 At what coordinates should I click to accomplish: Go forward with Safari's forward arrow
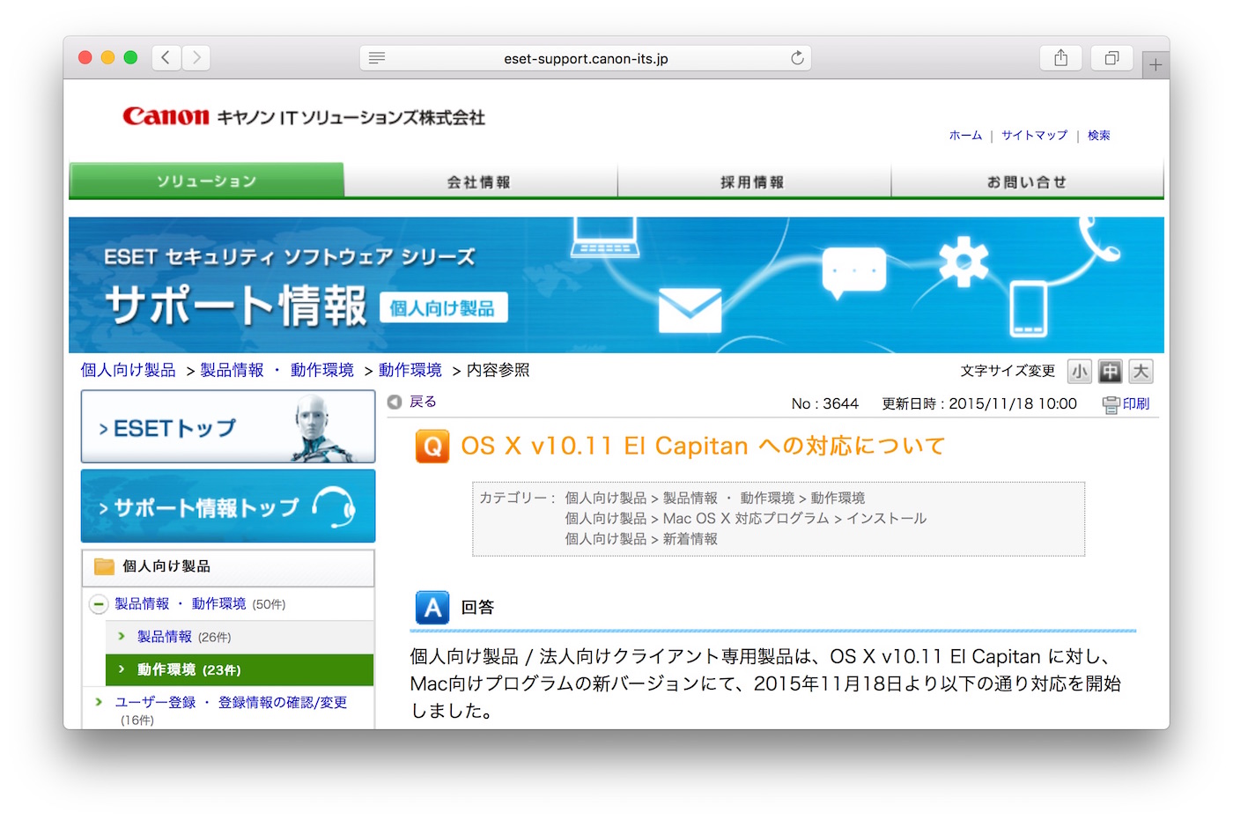[x=196, y=58]
